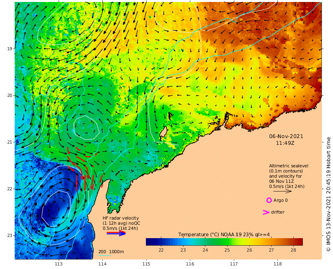The height and width of the screenshot is (269, 333).
Task: Click longitude axis label 114
Action: click(102, 264)
